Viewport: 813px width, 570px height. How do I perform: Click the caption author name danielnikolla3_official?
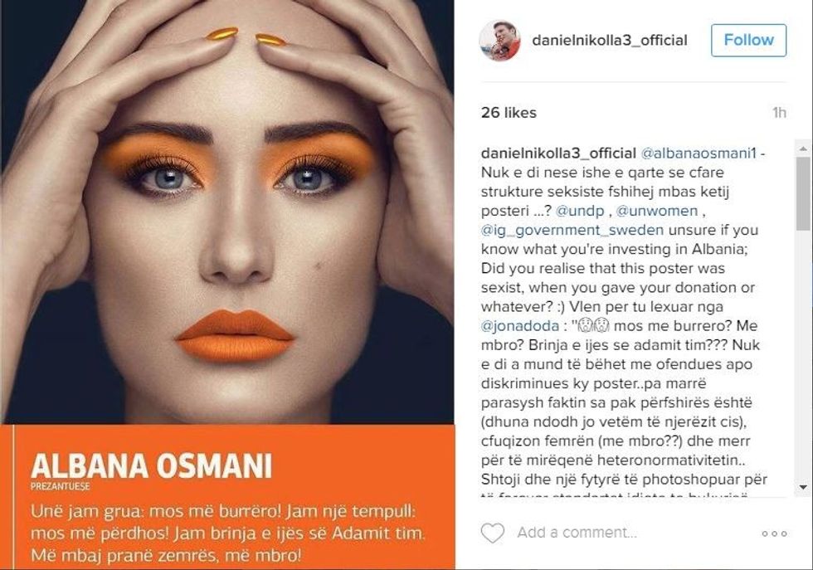(x=558, y=153)
